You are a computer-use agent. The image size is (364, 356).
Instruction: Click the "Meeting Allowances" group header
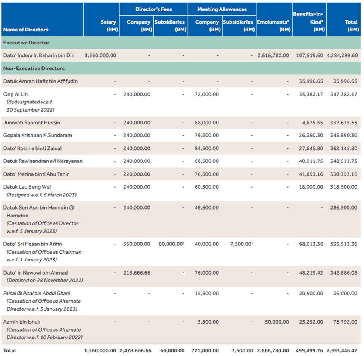coord(222,9)
